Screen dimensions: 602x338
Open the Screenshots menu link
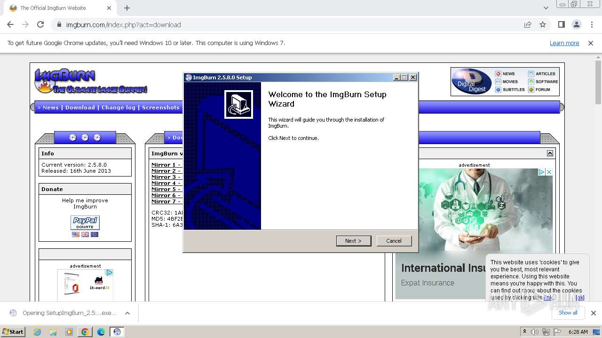(x=161, y=108)
